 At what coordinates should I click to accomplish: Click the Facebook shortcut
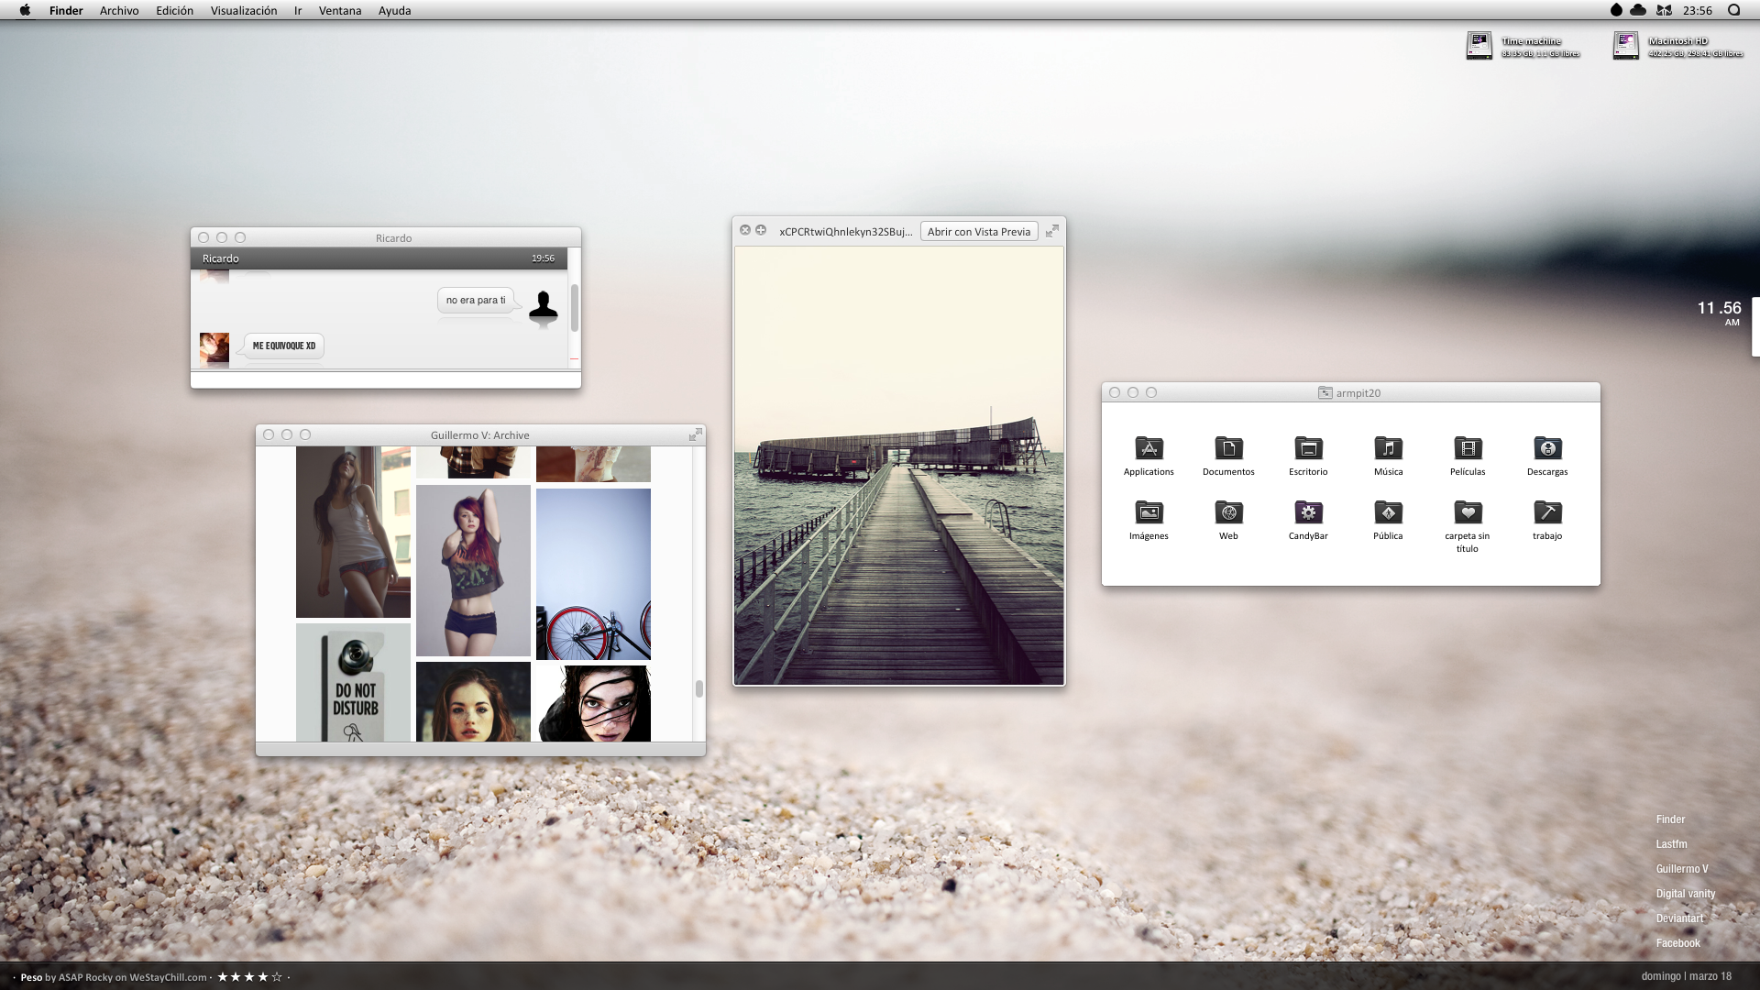[1677, 943]
